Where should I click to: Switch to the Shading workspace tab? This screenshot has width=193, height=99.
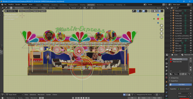(83, 5)
